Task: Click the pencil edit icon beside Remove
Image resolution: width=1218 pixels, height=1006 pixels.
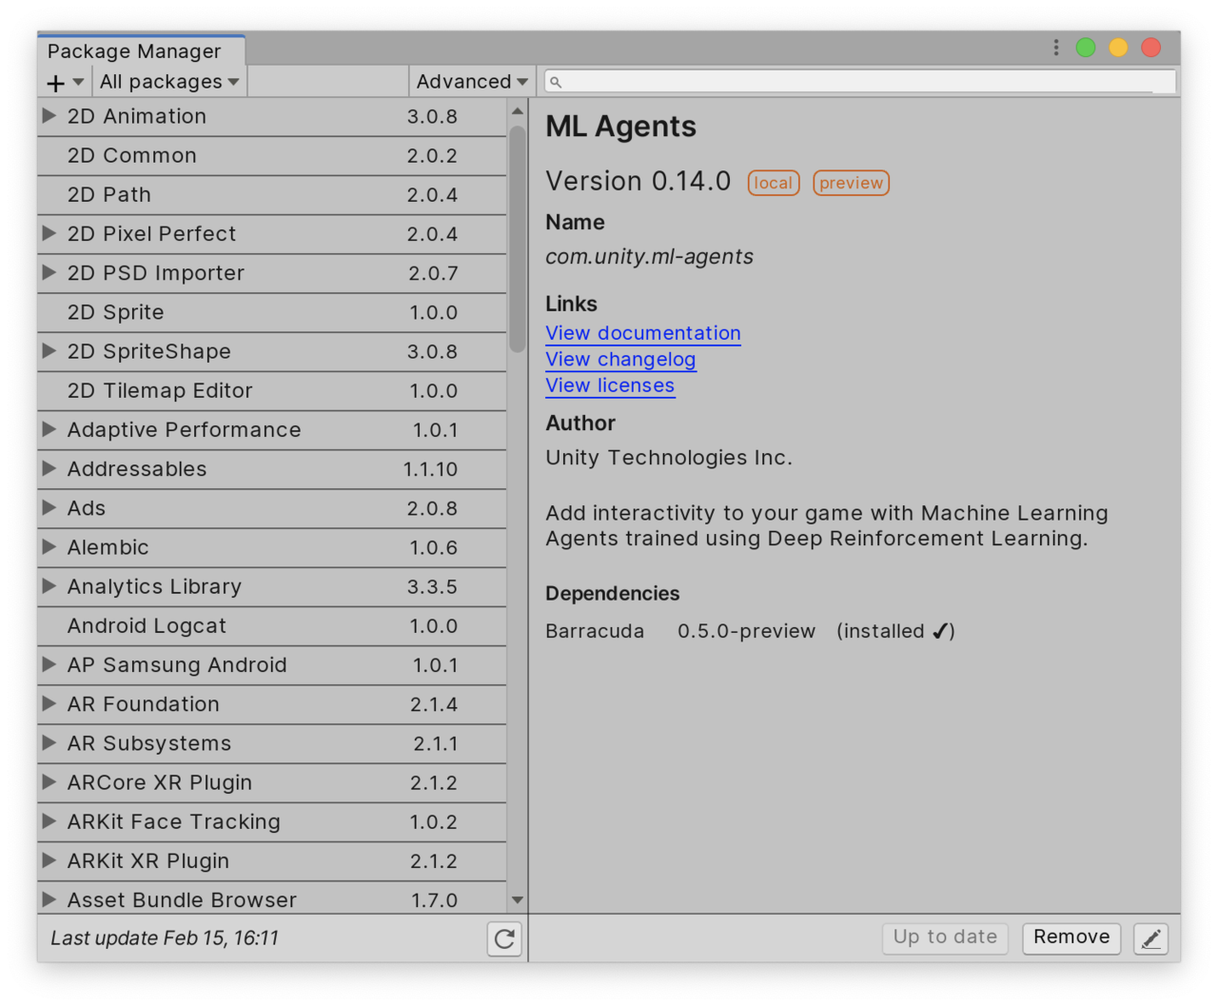Action: [1150, 938]
